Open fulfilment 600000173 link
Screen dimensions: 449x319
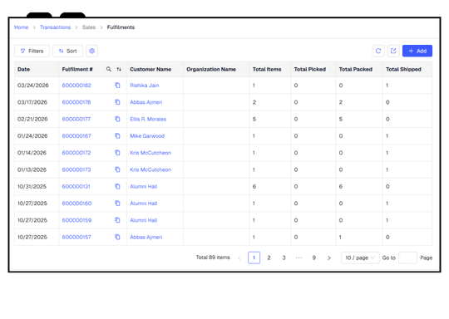click(76, 169)
